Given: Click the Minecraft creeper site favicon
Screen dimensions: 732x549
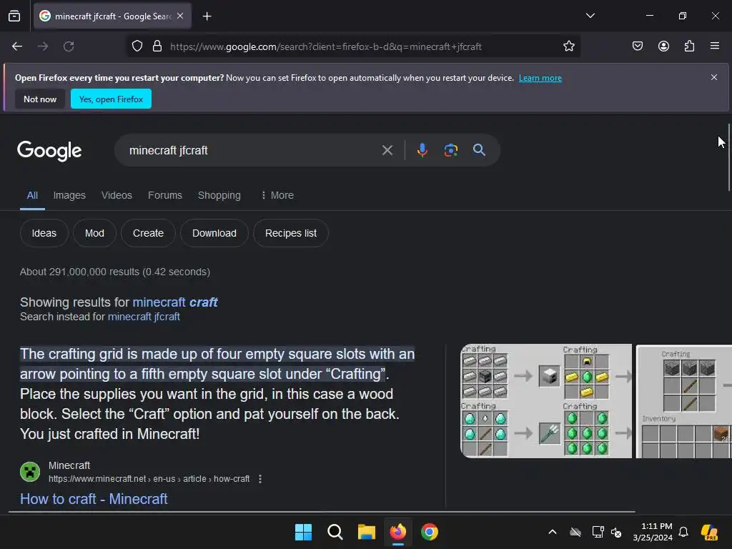Looking at the screenshot, I should click(30, 472).
